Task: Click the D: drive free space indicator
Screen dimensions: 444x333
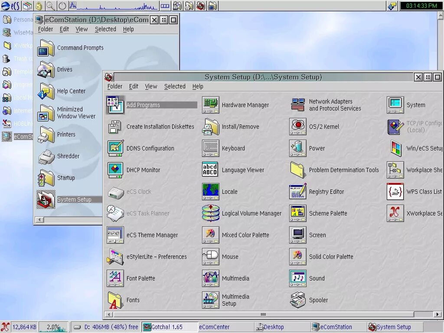Action: [x=105, y=327]
